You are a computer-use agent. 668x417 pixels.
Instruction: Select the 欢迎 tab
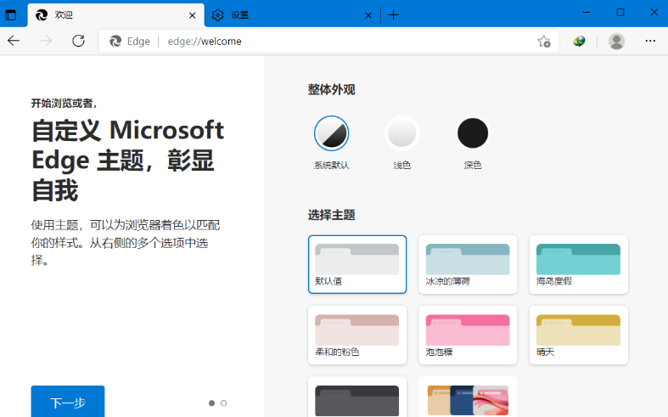(116, 15)
